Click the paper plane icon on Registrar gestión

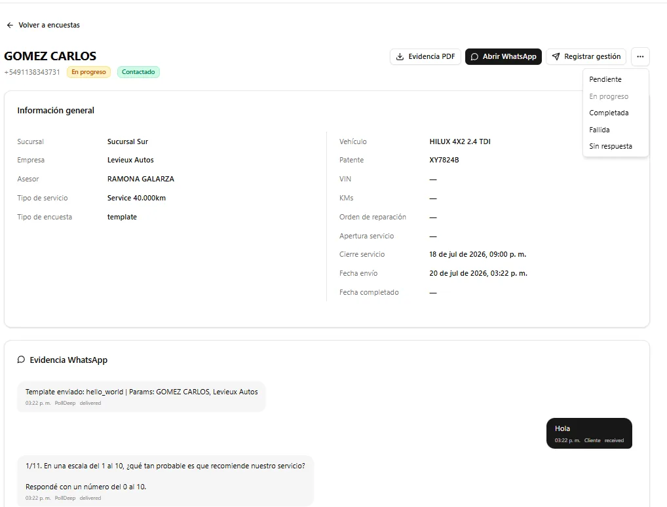(556, 56)
